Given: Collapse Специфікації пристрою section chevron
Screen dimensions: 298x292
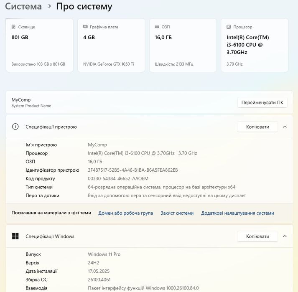Looking at the screenshot, I should pyautogui.click(x=285, y=127).
